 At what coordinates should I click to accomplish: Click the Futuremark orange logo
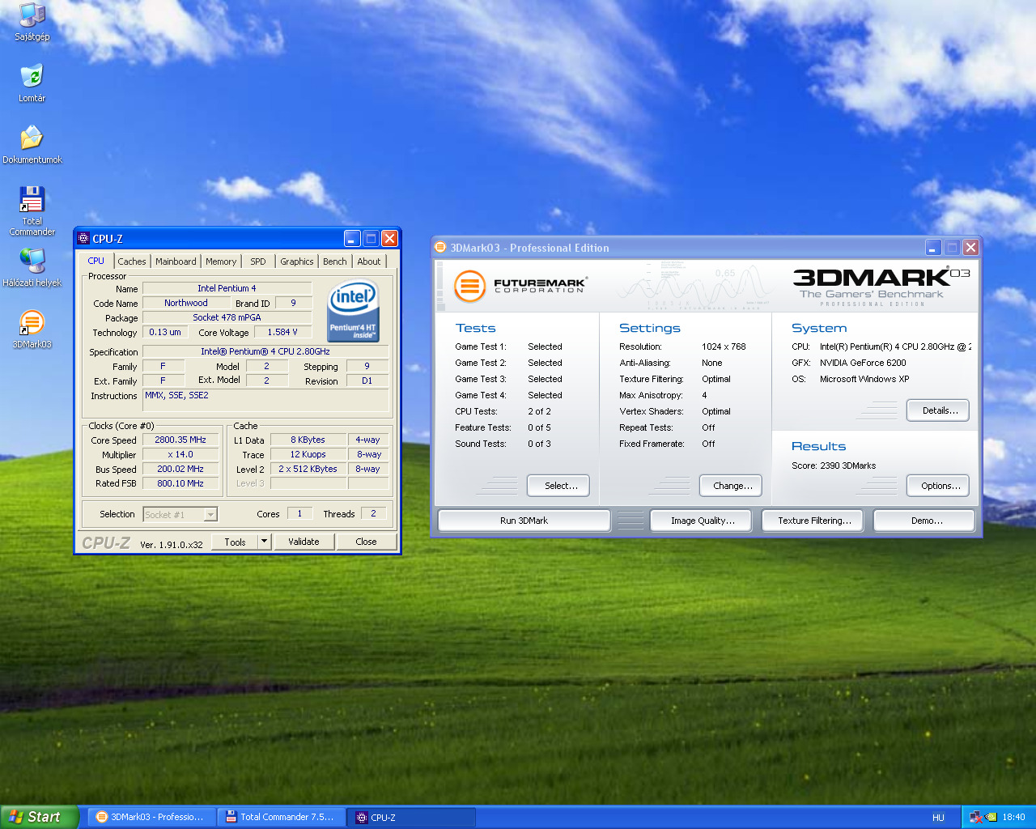[x=469, y=287]
